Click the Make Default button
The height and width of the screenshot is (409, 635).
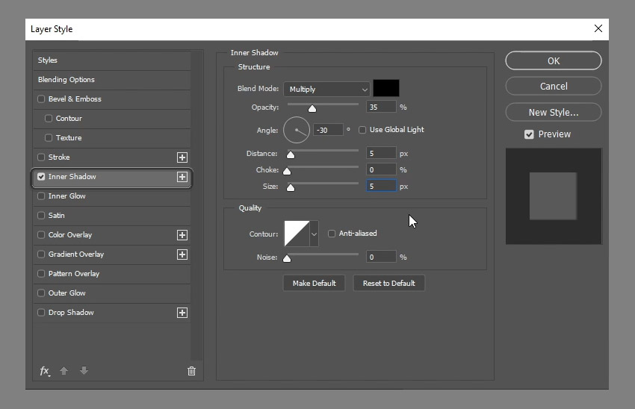(x=315, y=283)
